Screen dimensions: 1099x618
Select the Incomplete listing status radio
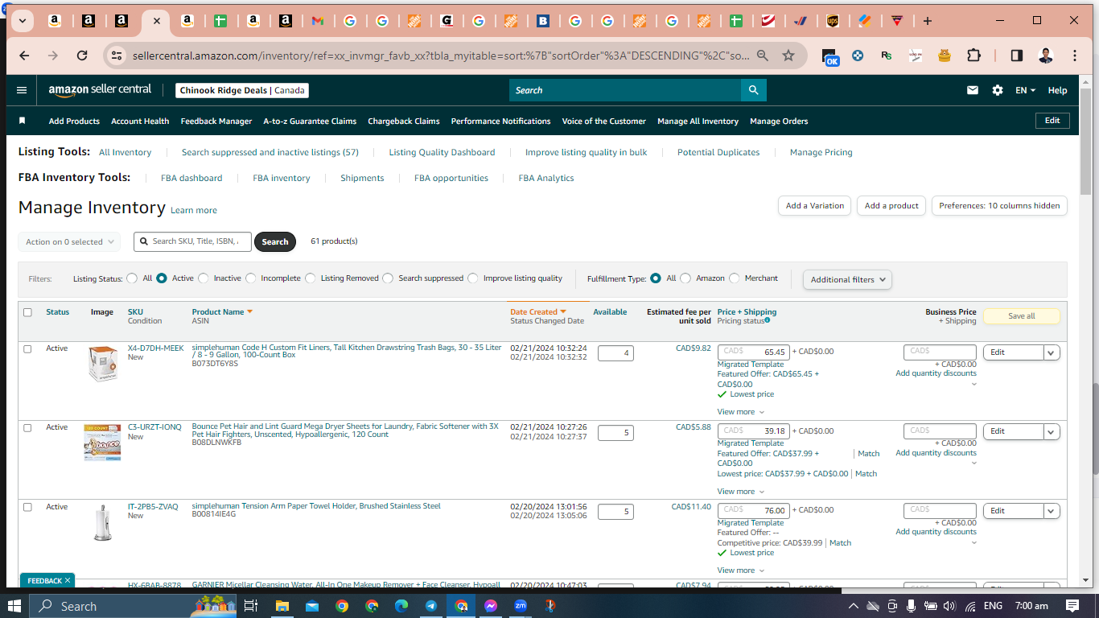(251, 278)
